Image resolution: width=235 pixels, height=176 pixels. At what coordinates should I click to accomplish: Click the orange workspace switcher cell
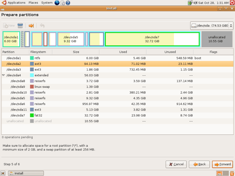[219, 173]
